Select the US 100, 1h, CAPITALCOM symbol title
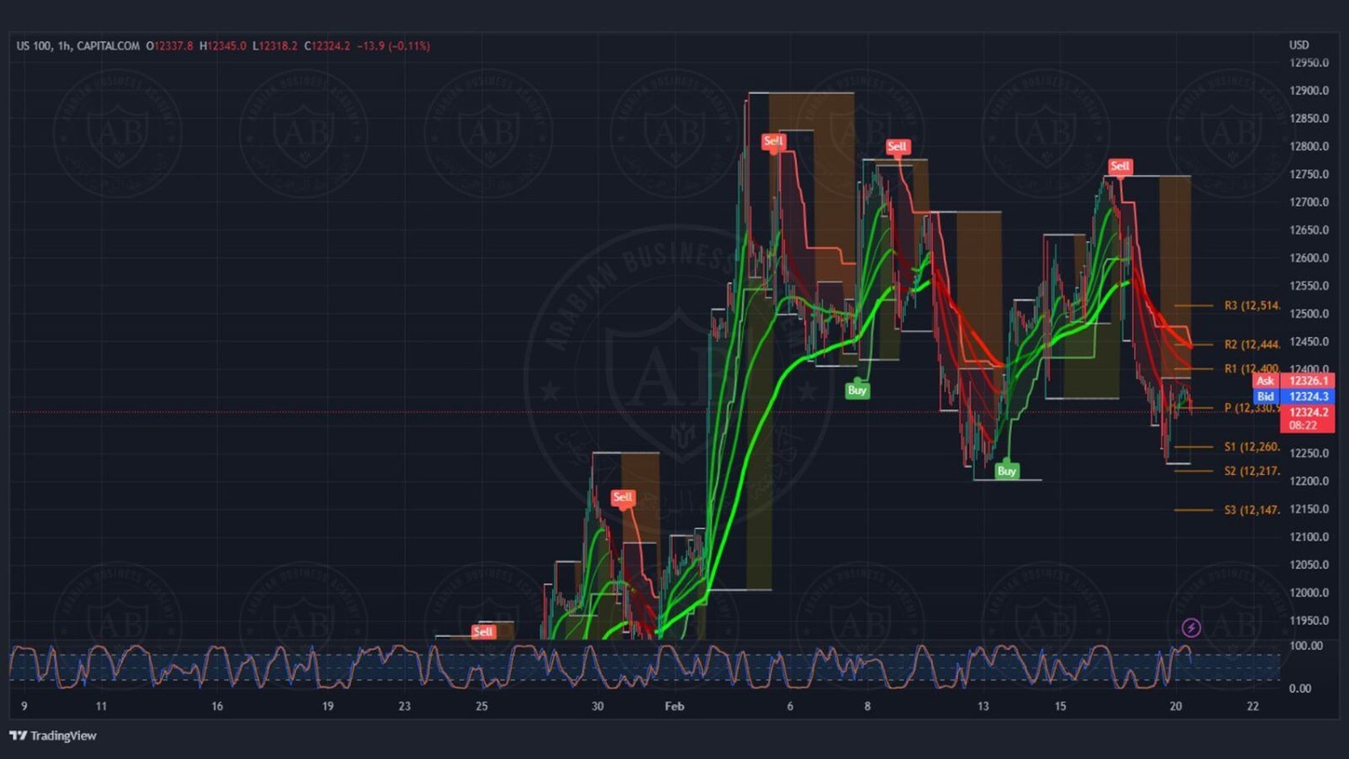 [78, 46]
